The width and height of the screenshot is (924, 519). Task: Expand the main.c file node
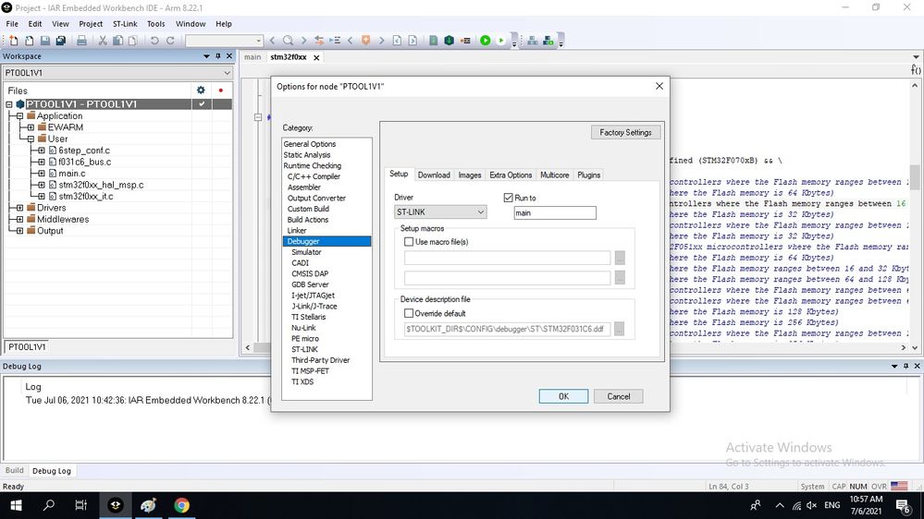coord(42,174)
